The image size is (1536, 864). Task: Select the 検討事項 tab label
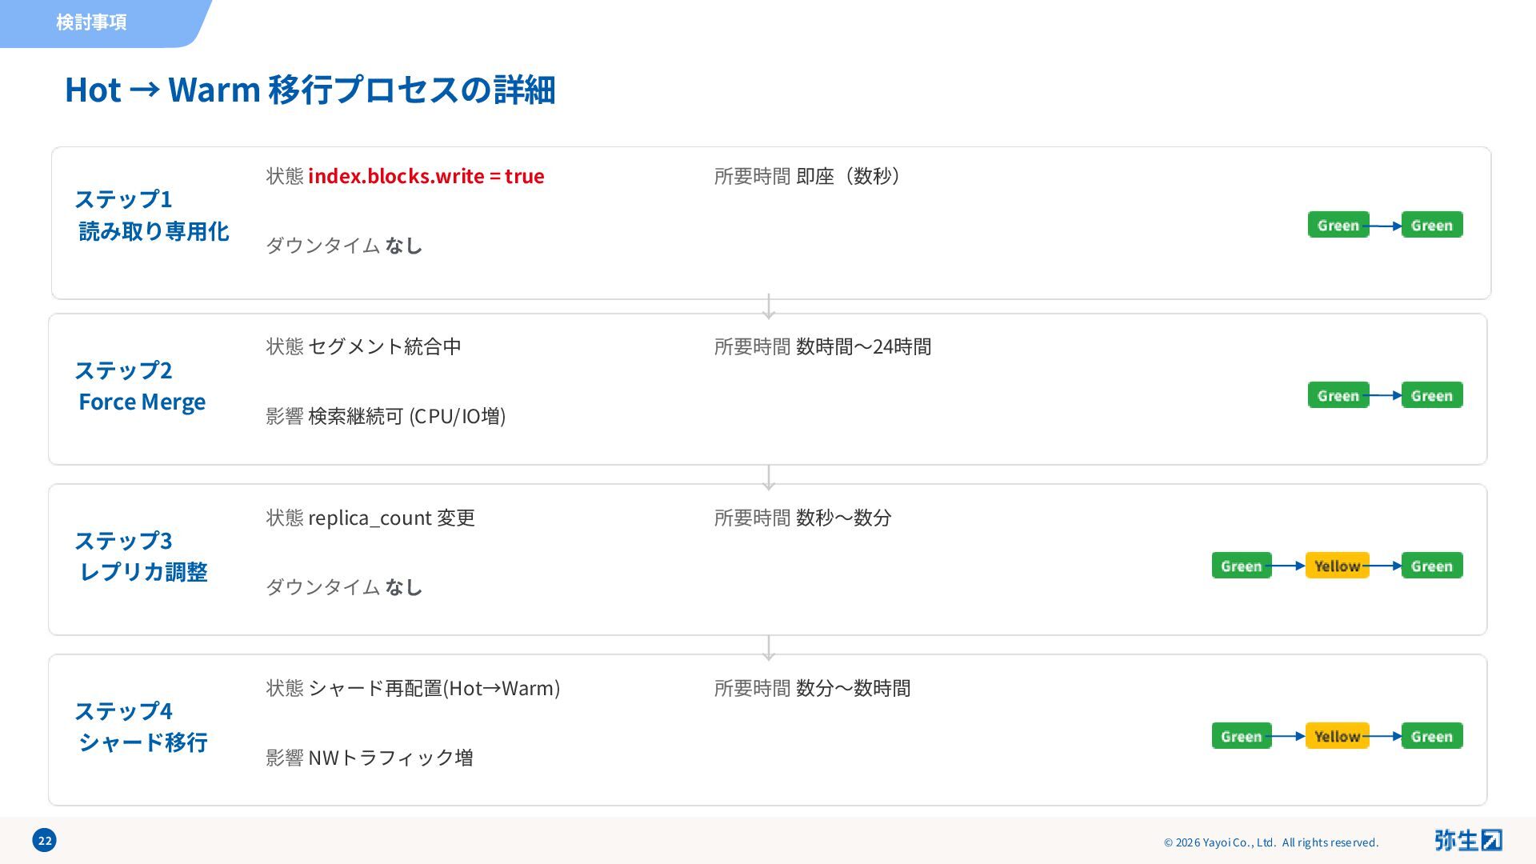pos(91,22)
